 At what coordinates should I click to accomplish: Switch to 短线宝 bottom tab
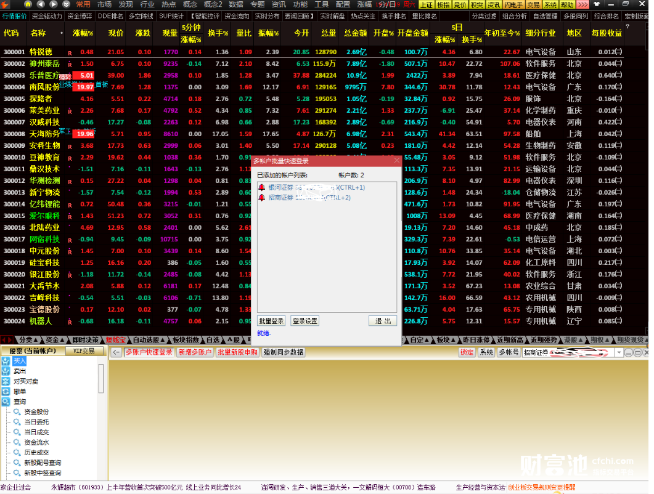(115, 340)
